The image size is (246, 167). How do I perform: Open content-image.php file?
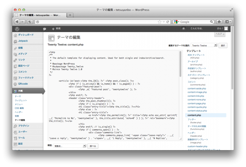[197, 92]
